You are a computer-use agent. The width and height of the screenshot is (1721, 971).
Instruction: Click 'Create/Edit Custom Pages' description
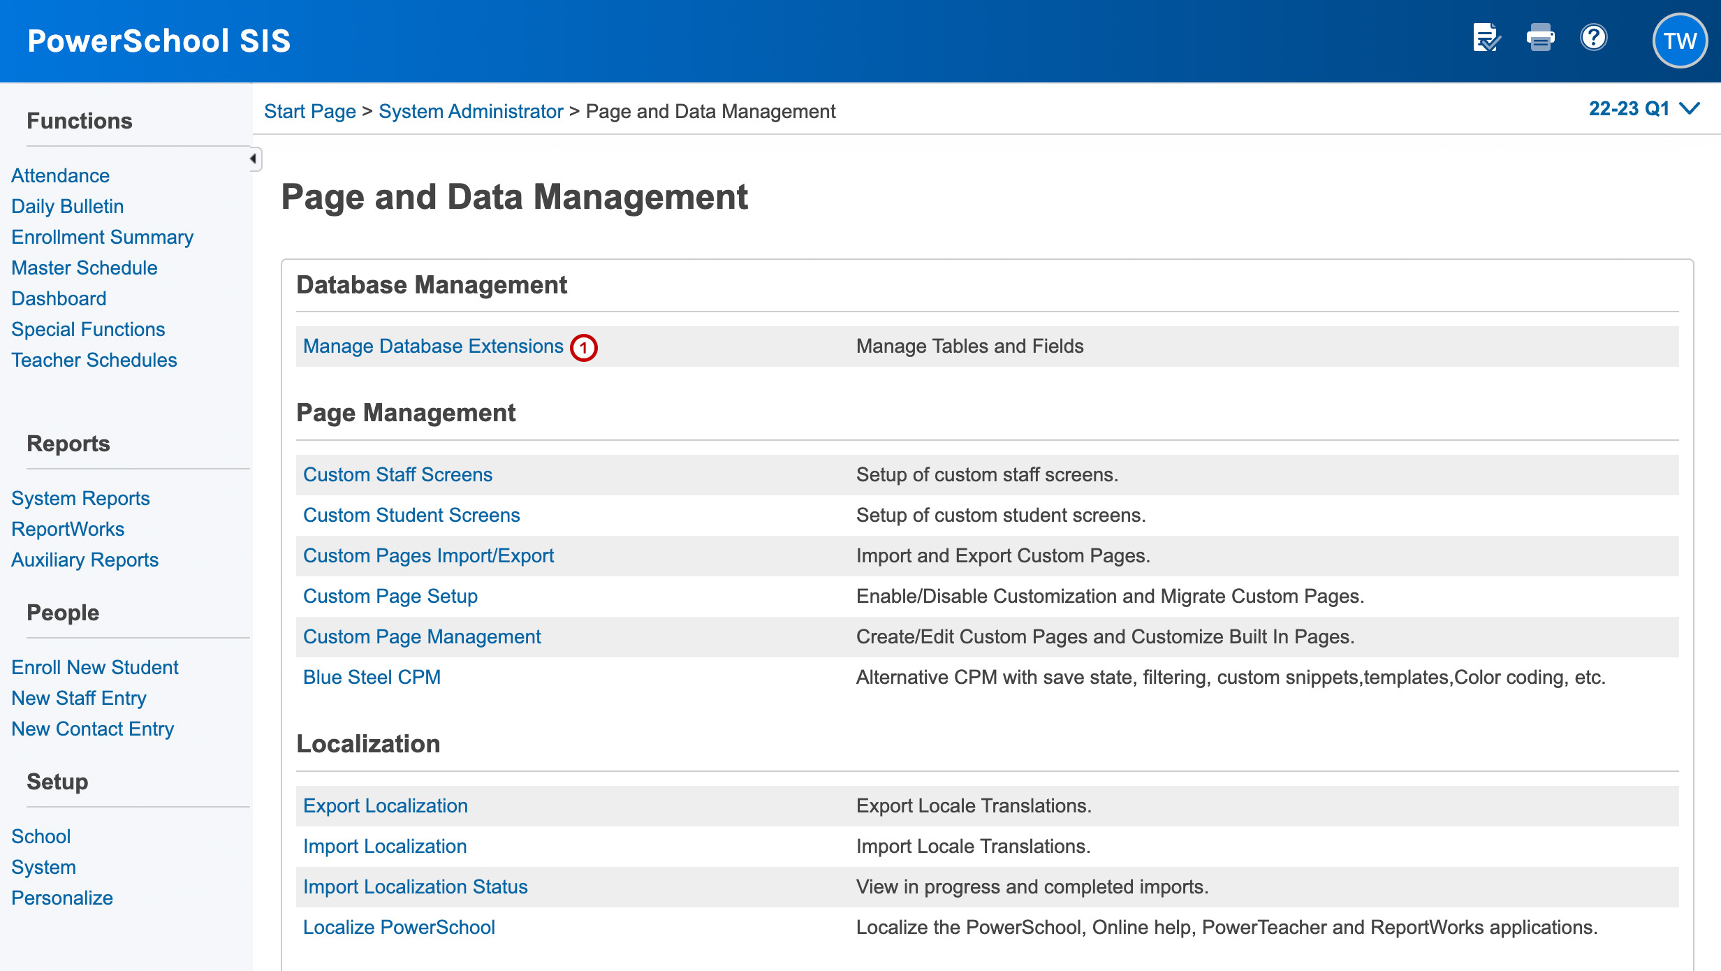[x=1106, y=636]
